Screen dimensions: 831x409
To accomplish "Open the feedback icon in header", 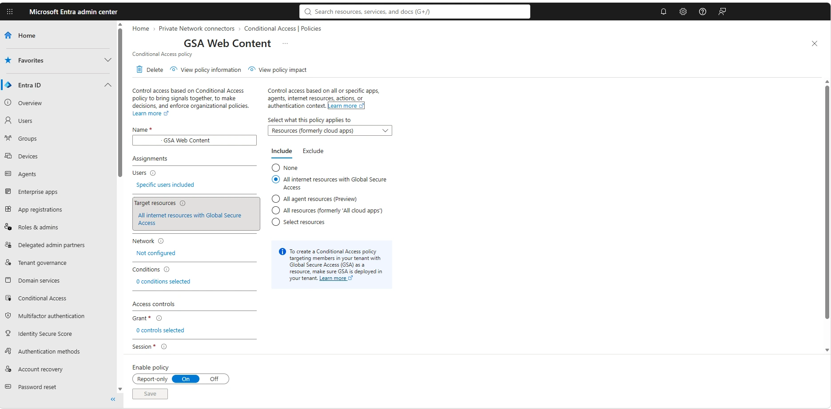I will [722, 12].
